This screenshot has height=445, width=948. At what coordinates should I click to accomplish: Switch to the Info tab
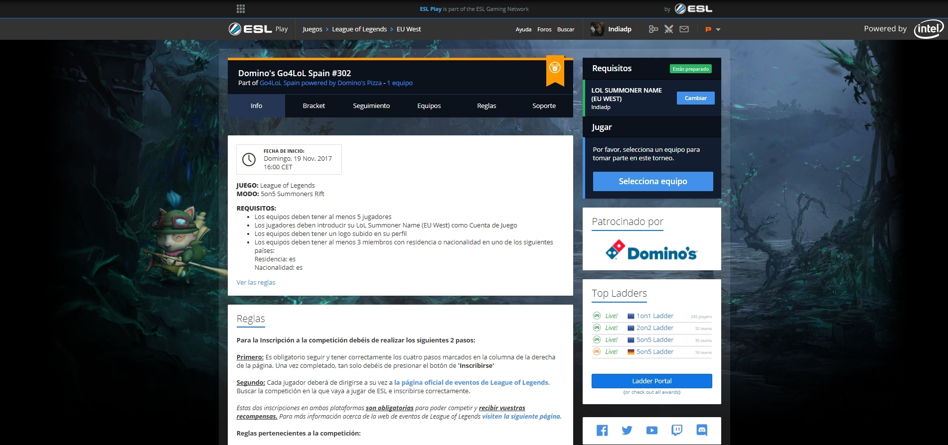click(256, 106)
